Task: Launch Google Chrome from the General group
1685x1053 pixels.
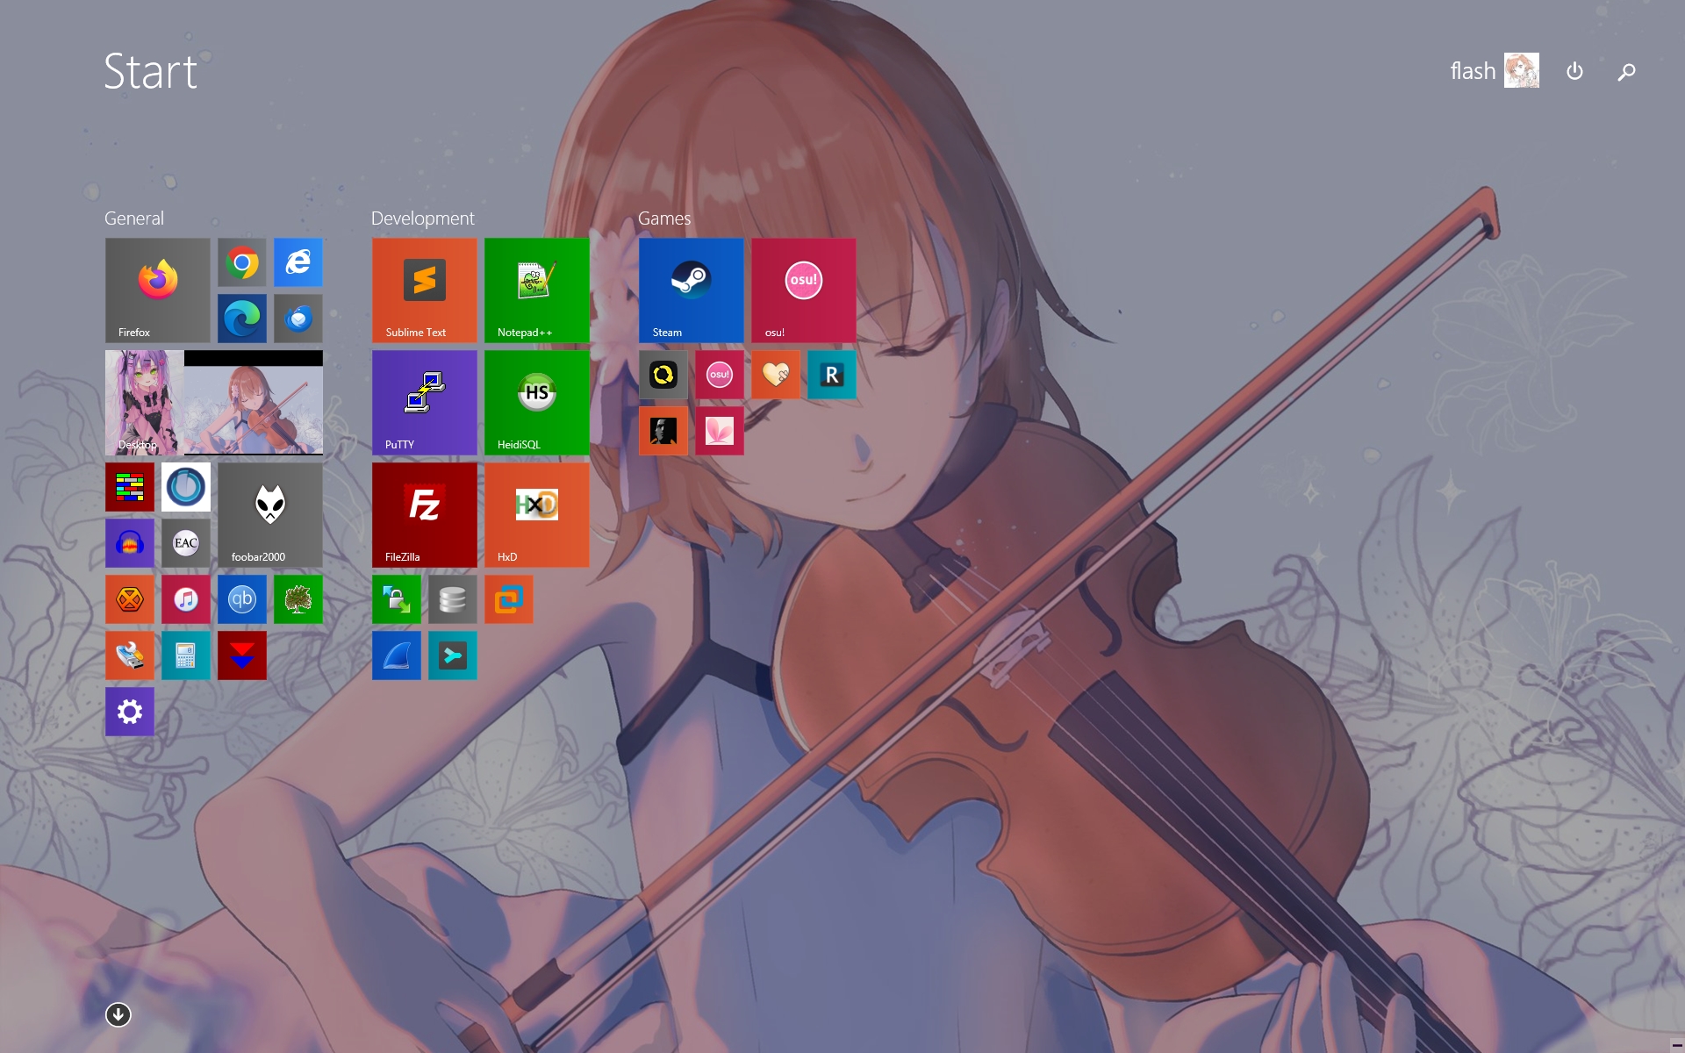Action: (x=242, y=262)
